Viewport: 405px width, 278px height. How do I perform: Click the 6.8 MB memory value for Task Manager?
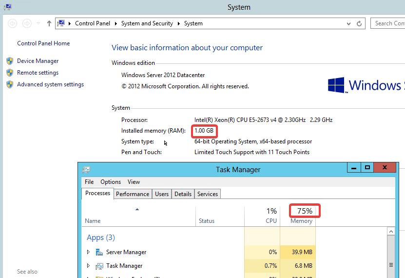click(x=304, y=266)
